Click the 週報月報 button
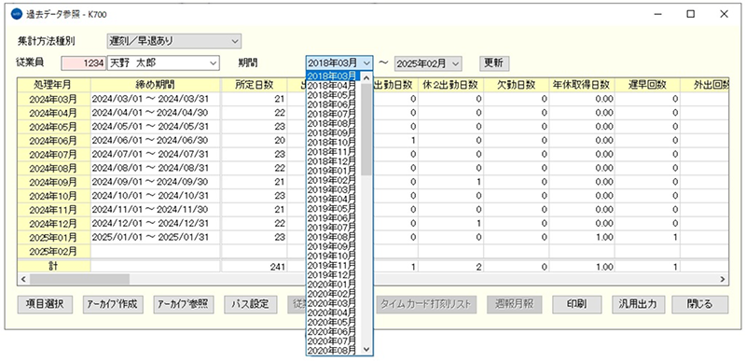 515,304
